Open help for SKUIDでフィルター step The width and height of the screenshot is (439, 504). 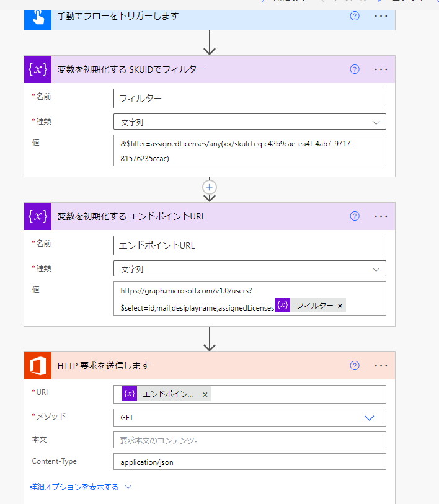click(x=355, y=69)
